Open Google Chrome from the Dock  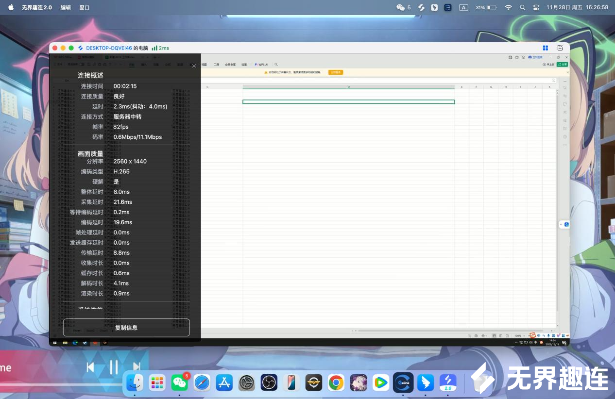(x=336, y=382)
